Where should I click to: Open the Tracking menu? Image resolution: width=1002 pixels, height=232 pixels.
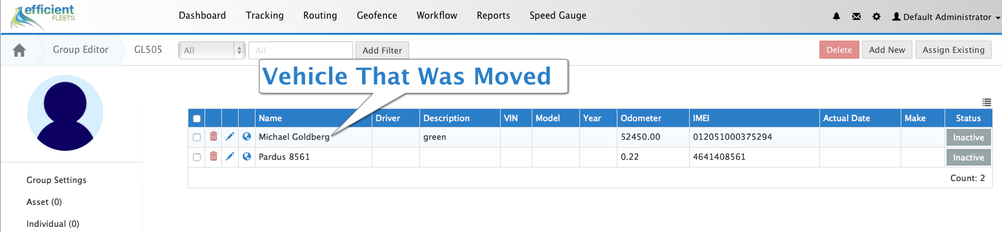pyautogui.click(x=265, y=15)
